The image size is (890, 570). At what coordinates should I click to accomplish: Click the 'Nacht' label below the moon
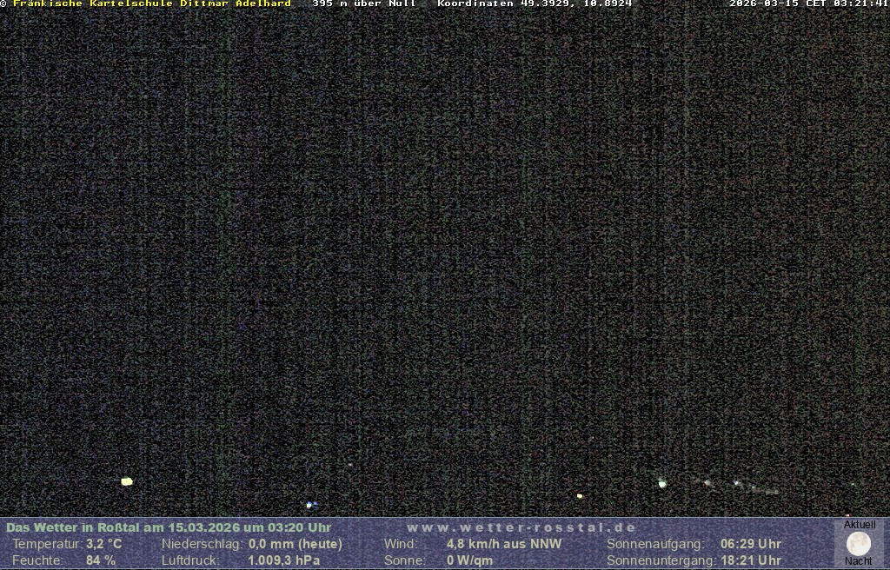[859, 561]
